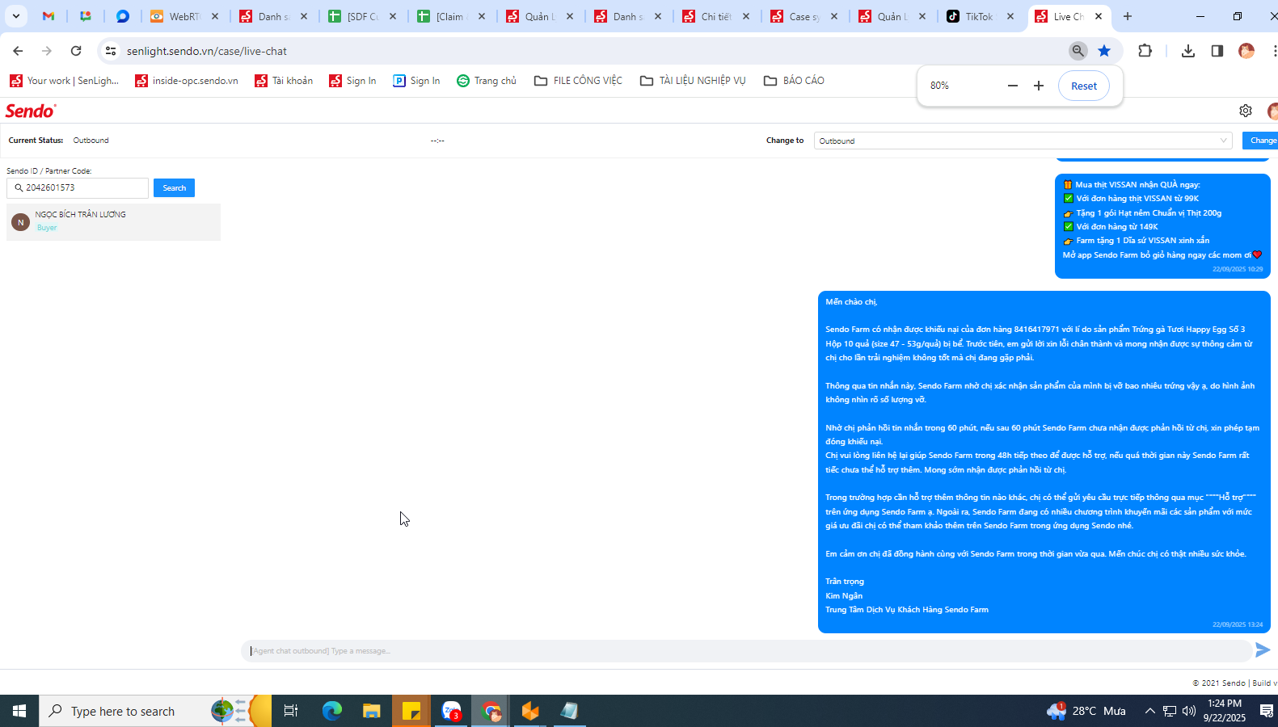
Task: Open the Downloads icon
Action: coord(1187,51)
